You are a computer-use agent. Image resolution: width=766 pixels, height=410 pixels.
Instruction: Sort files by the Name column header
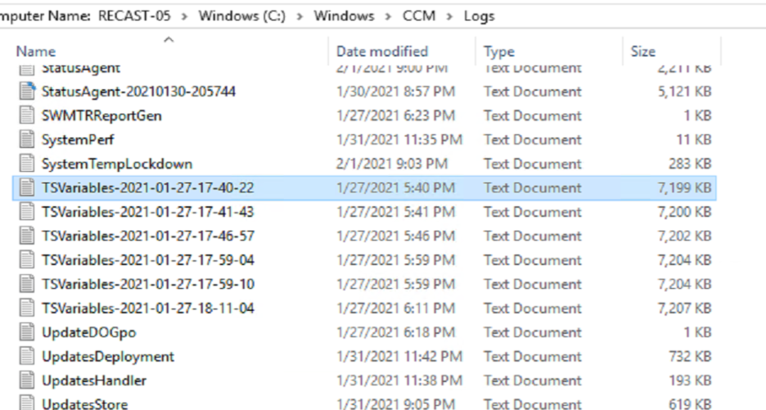coord(36,52)
